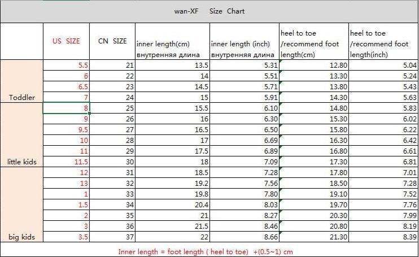Screen dimensions: 419x257
Task: Click the inner length 20.4 cell
Action: 172,205
